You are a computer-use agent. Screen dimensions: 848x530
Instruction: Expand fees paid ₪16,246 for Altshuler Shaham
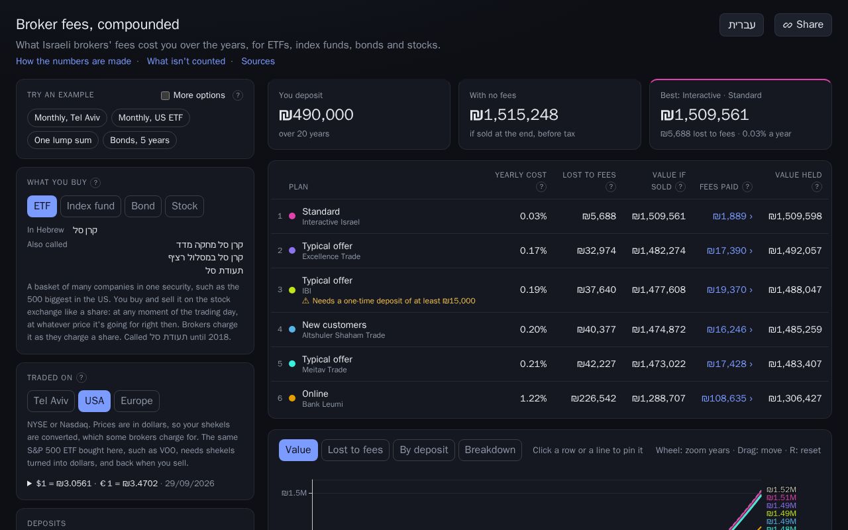729,329
